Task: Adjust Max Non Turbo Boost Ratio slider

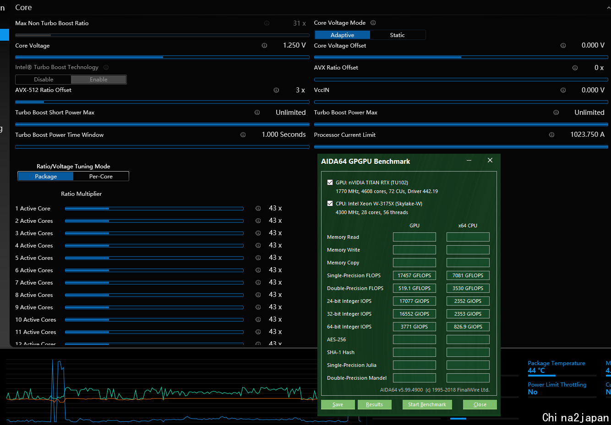Action: pos(162,35)
